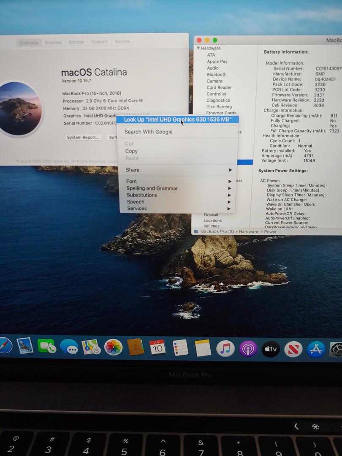Click Processor 2.9 GHz 6-Core Intel Core i9
Screen dimensions: 342x456
click(103, 100)
